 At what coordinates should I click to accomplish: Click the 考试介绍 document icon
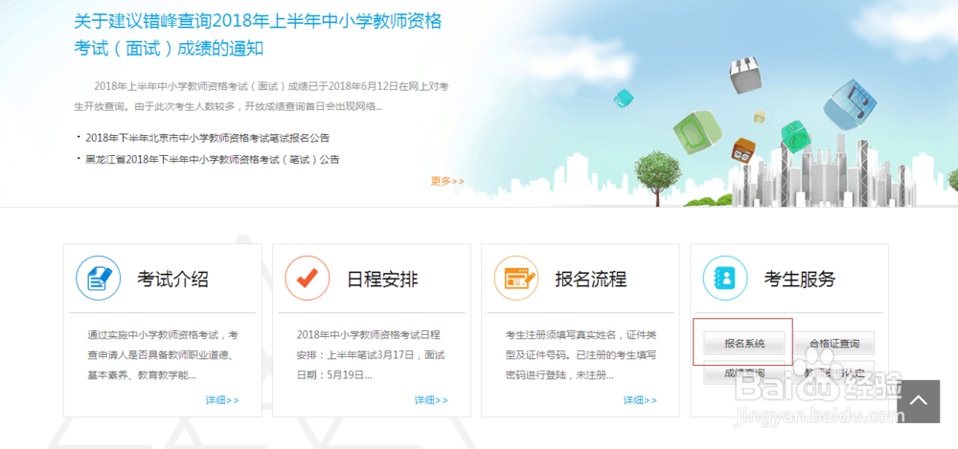(98, 278)
